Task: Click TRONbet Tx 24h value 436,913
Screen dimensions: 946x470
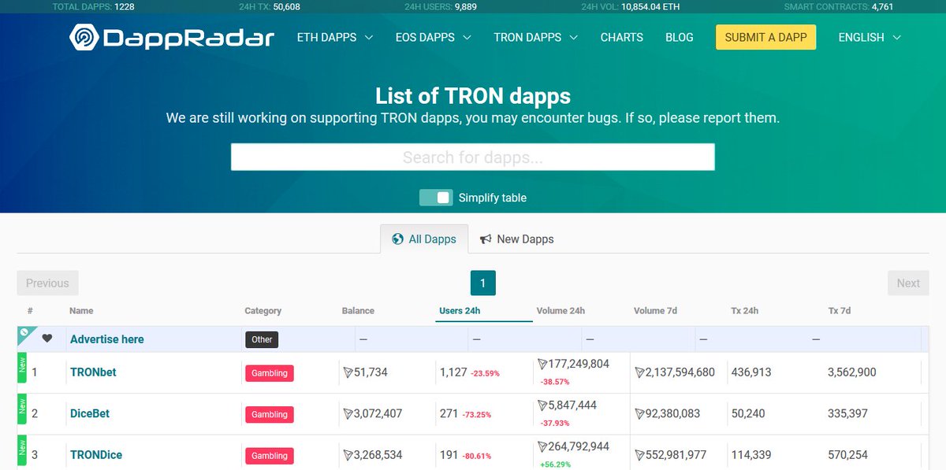Action: (x=751, y=372)
